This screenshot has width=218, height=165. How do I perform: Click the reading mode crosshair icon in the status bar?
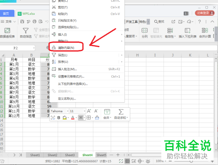pos(140,161)
